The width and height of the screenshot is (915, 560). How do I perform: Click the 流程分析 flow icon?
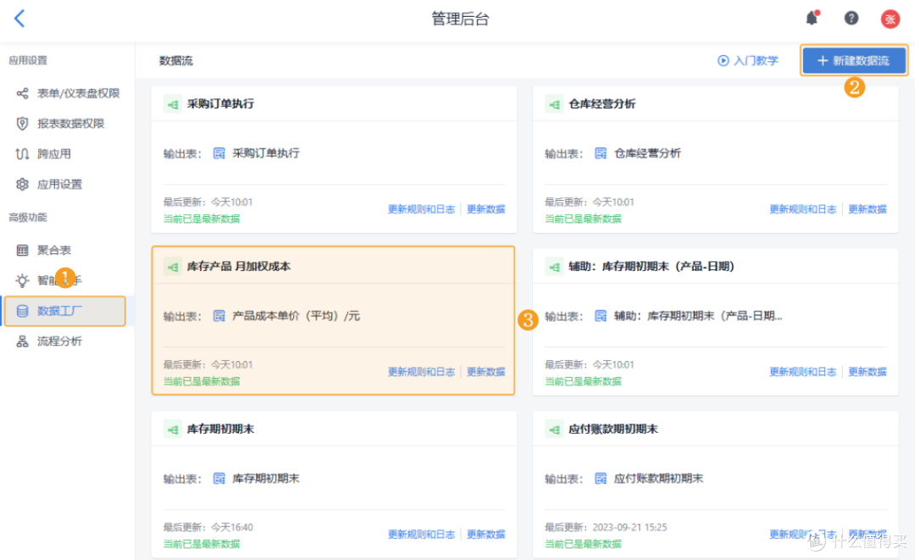tap(22, 341)
